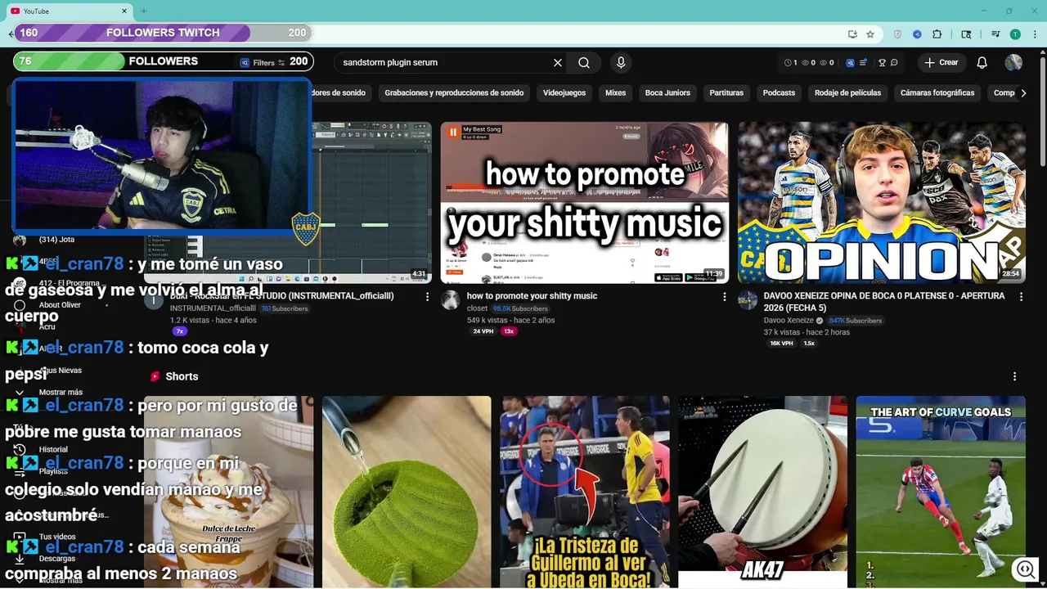Image resolution: width=1047 pixels, height=589 pixels.
Task: Click the Crear button
Action: click(941, 62)
